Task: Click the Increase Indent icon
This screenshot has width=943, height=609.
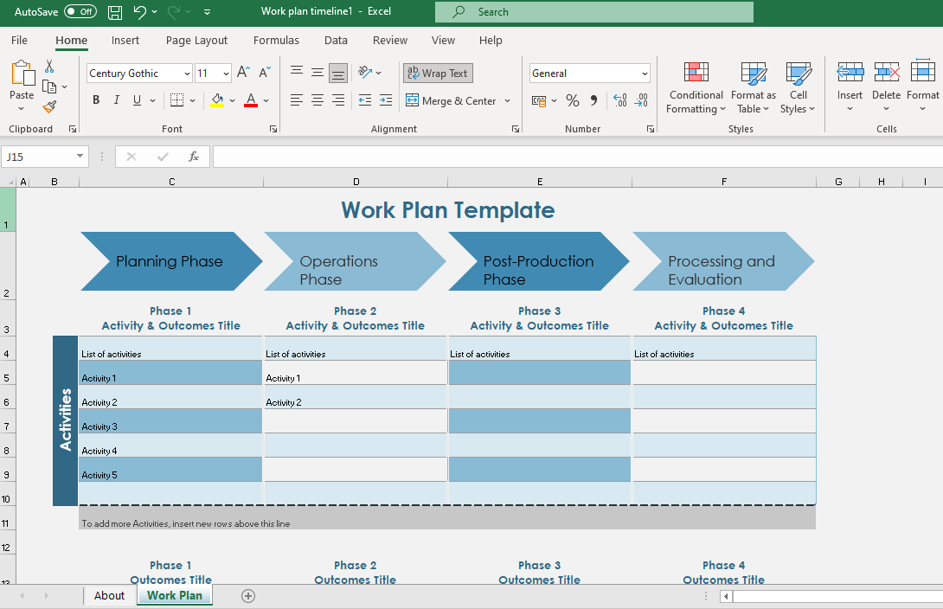Action: (386, 100)
